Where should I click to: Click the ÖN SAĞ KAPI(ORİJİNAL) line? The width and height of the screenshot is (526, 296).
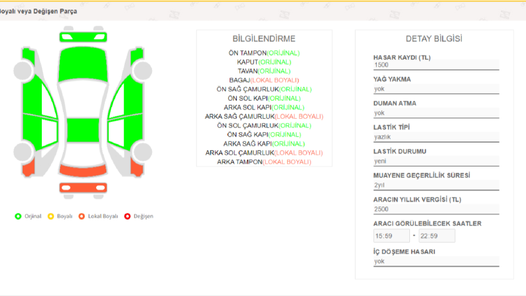264,135
